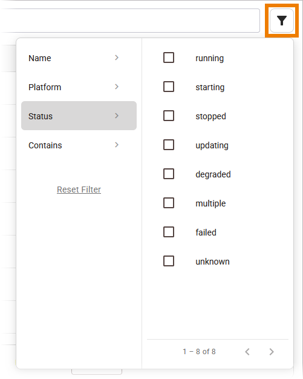The height and width of the screenshot is (379, 303).
Task: Click the 'updating' label text
Action: [x=212, y=145]
